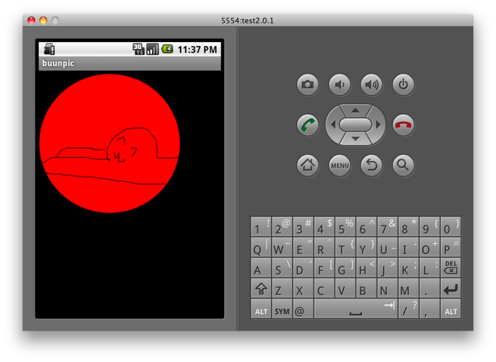The image size is (496, 362).
Task: Raise volume with the volume up button
Action: tap(371, 84)
